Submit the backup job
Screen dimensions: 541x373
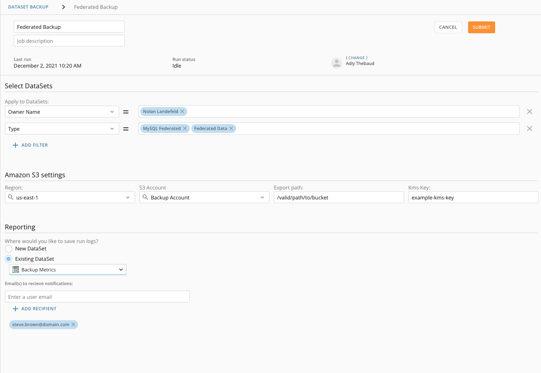(x=481, y=27)
